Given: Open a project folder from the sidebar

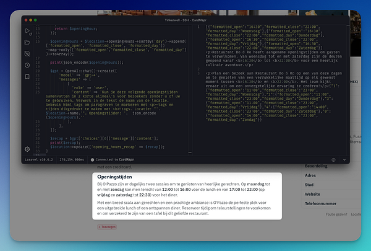Looking at the screenshot, I should click(x=27, y=43).
